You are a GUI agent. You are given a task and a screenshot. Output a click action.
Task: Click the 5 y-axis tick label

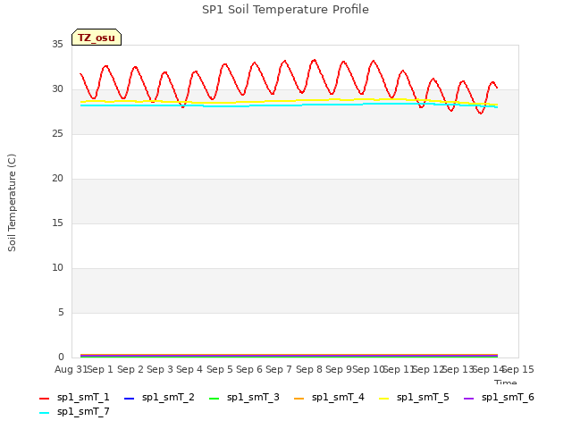coord(61,313)
